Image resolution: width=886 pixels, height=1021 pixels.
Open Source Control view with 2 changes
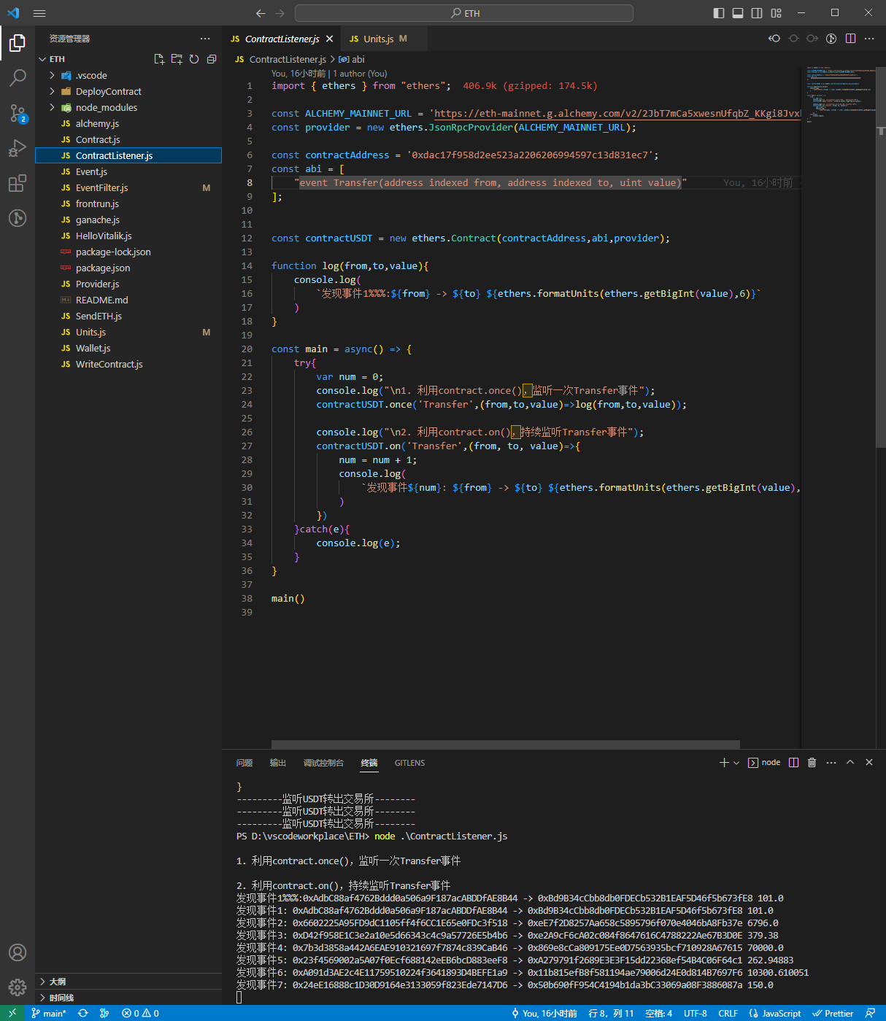[x=18, y=113]
